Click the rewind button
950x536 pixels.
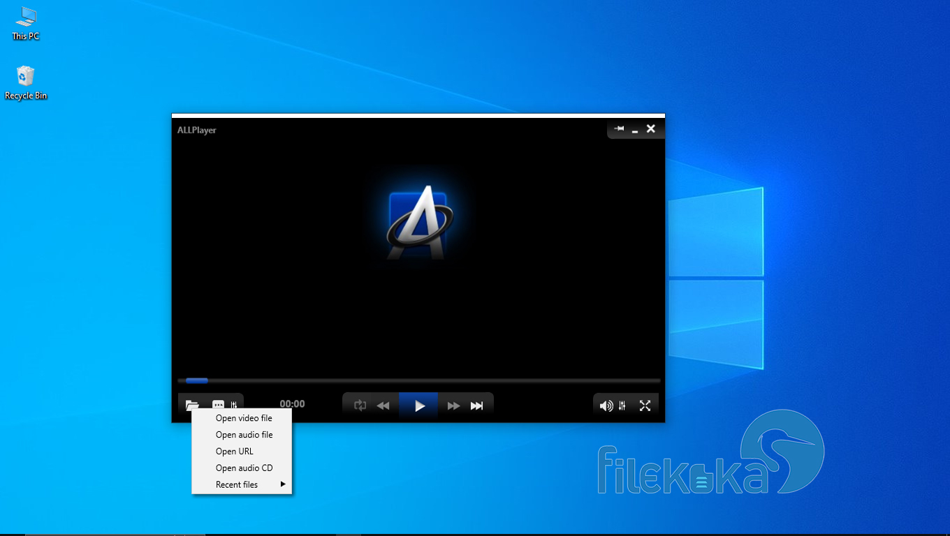point(383,405)
